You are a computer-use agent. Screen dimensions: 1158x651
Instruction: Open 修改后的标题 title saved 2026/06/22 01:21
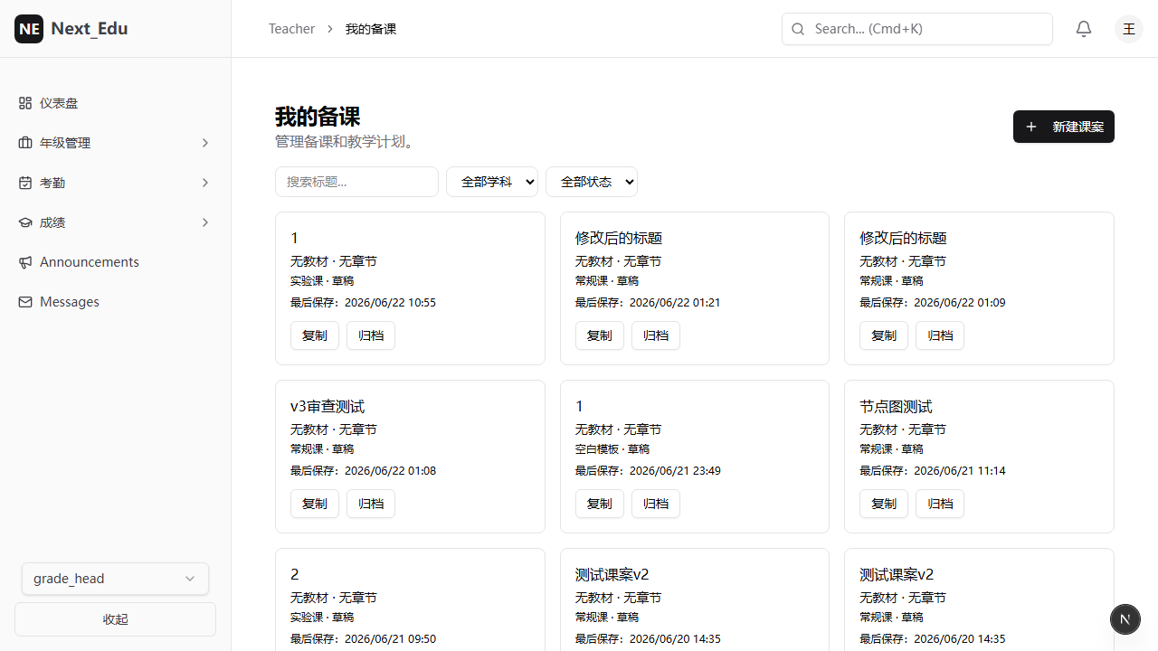click(x=619, y=239)
